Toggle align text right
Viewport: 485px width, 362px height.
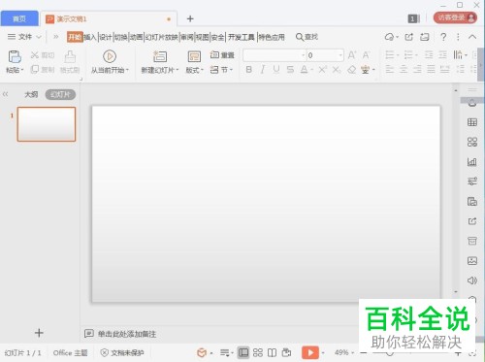click(417, 69)
